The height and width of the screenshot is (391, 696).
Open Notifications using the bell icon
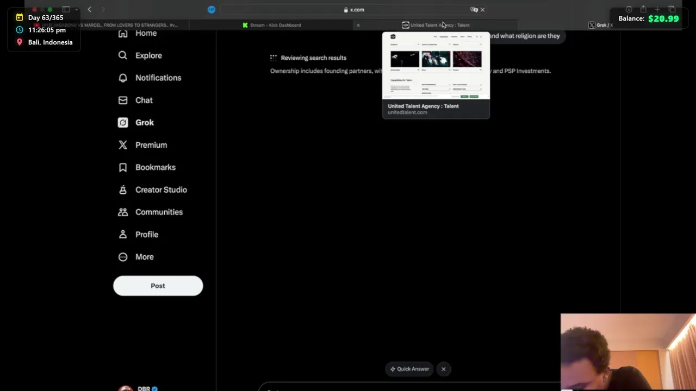point(123,78)
